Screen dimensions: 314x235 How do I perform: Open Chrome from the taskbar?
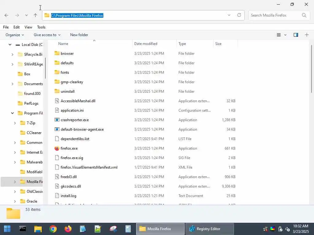(x=53, y=229)
